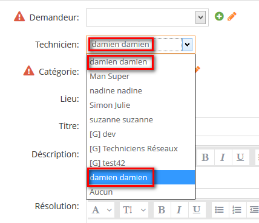The width and height of the screenshot is (259, 223).
Task: Select the [G] dev group option
Action: [x=140, y=134]
